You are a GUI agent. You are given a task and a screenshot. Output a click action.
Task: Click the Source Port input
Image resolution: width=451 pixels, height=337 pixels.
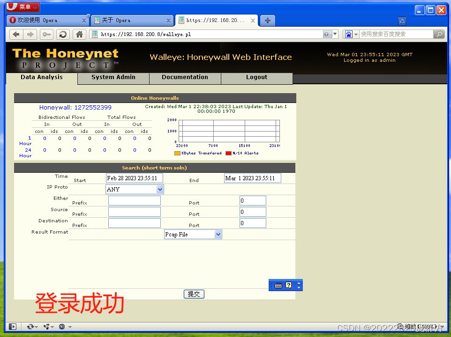tap(253, 212)
